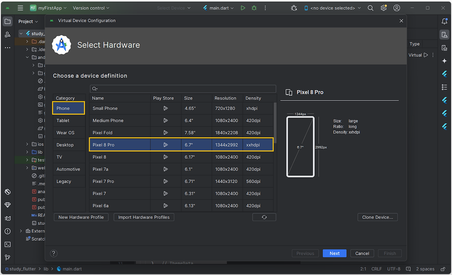The height and width of the screenshot is (275, 452).
Task: Open Device Manager from the right sidebar
Action: point(444,34)
